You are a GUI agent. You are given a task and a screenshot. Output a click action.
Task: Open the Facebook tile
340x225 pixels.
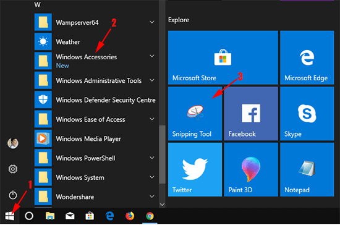pyautogui.click(x=251, y=113)
